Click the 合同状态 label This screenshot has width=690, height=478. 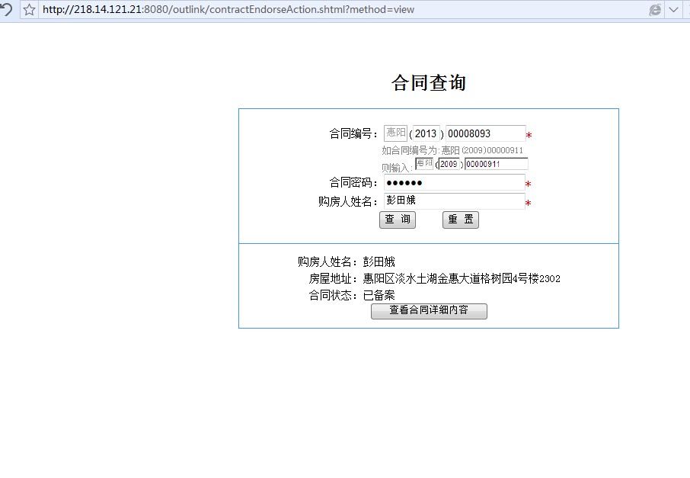click(x=333, y=295)
